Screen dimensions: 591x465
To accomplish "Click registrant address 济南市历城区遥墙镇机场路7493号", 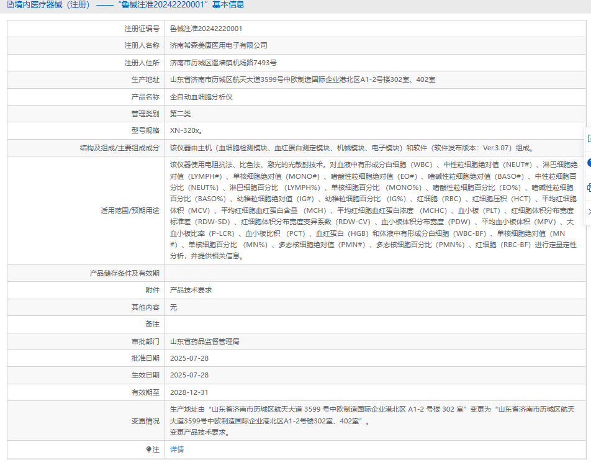I will [x=223, y=63].
